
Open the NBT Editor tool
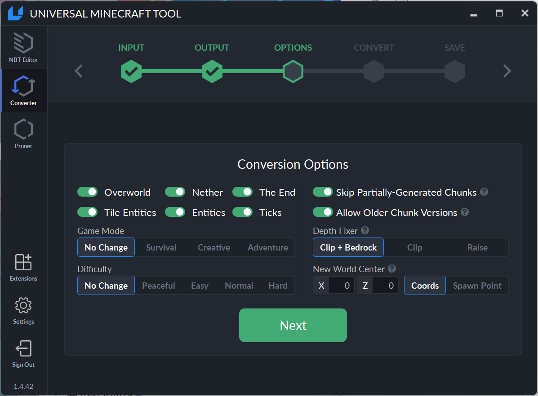pos(23,48)
